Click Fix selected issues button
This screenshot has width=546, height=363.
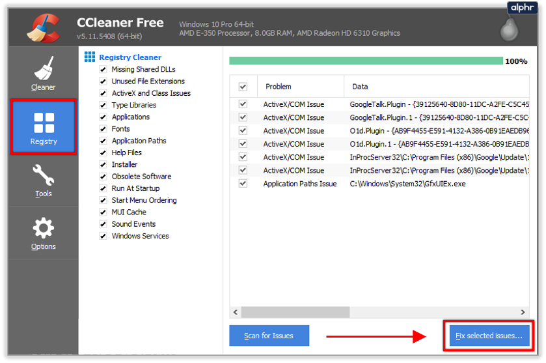pyautogui.click(x=489, y=336)
